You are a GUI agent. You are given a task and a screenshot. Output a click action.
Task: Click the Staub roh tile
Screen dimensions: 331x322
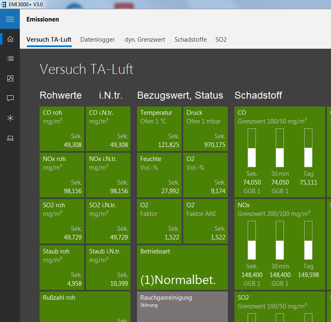pos(62,268)
